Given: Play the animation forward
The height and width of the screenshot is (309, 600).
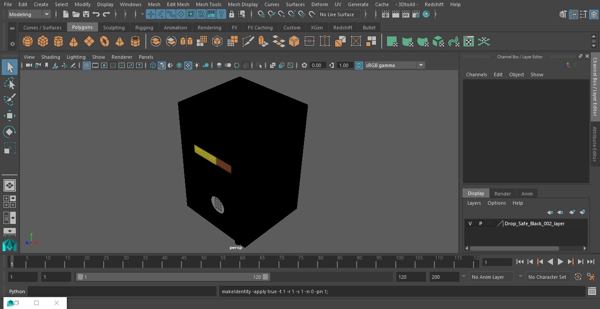Looking at the screenshot, I should (560, 262).
